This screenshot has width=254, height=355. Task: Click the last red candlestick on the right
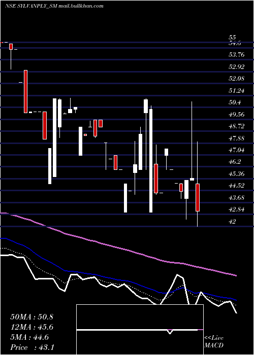[x=198, y=197]
